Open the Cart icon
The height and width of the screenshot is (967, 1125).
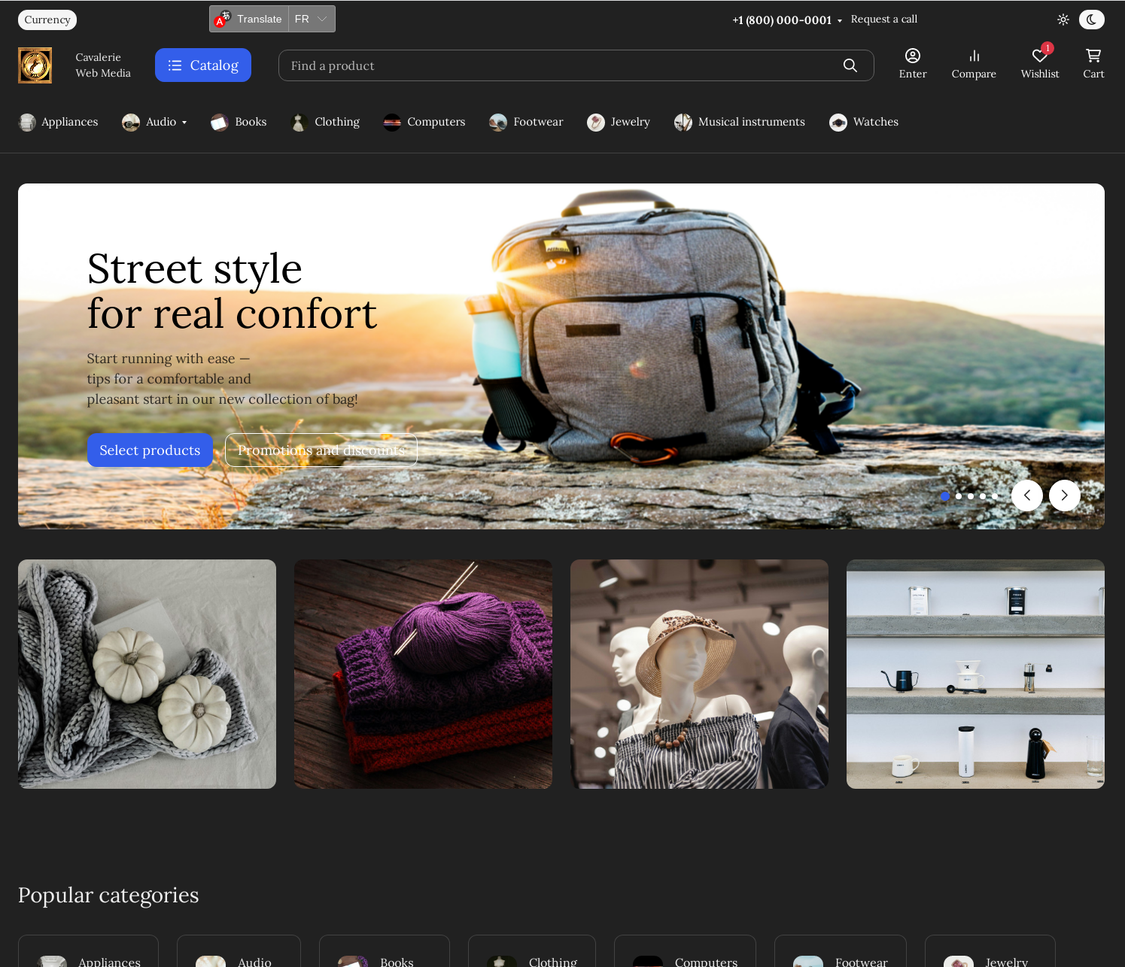pos(1093,56)
